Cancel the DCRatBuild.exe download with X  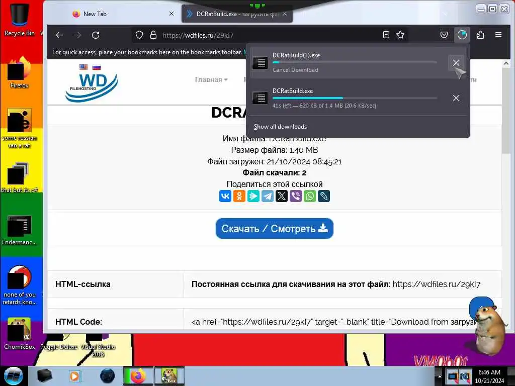[456, 98]
